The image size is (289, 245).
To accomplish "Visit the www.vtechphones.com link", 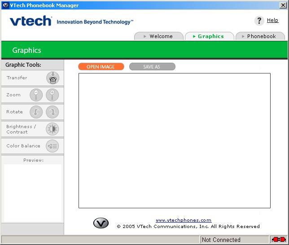I will click(184, 220).
